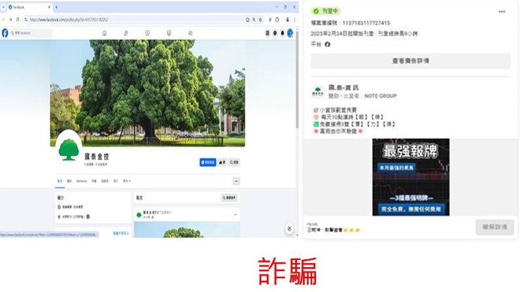
Task: Click the new message compose icon
Action: click(x=289, y=228)
